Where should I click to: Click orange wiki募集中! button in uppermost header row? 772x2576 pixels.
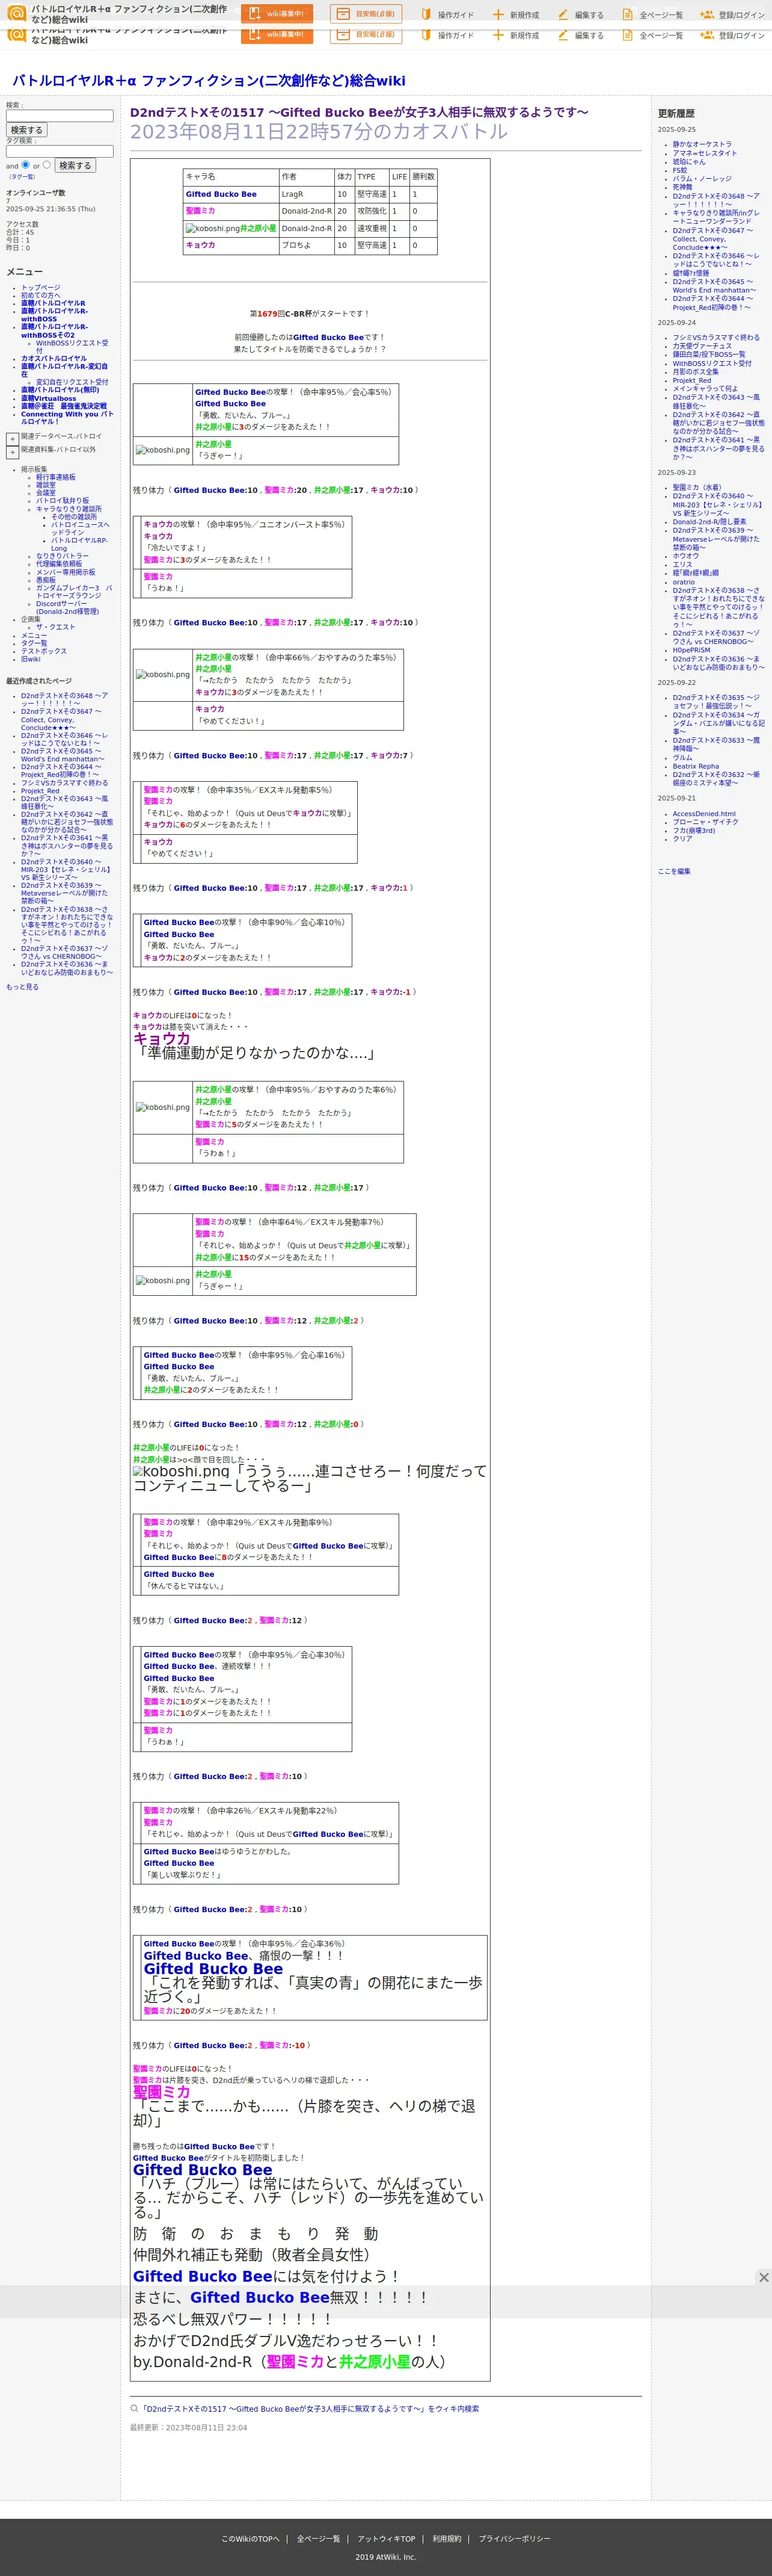(277, 13)
